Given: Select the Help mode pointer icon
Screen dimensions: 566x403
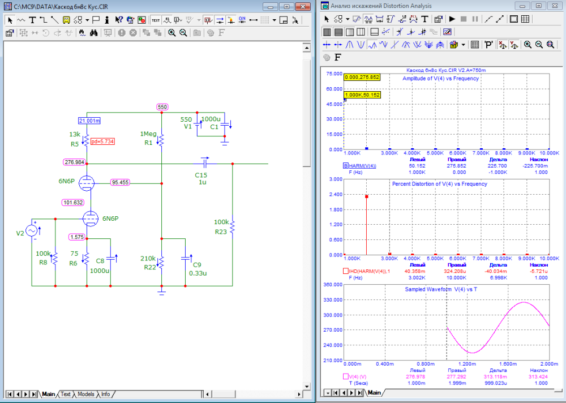Looking at the screenshot, I should tap(119, 20).
